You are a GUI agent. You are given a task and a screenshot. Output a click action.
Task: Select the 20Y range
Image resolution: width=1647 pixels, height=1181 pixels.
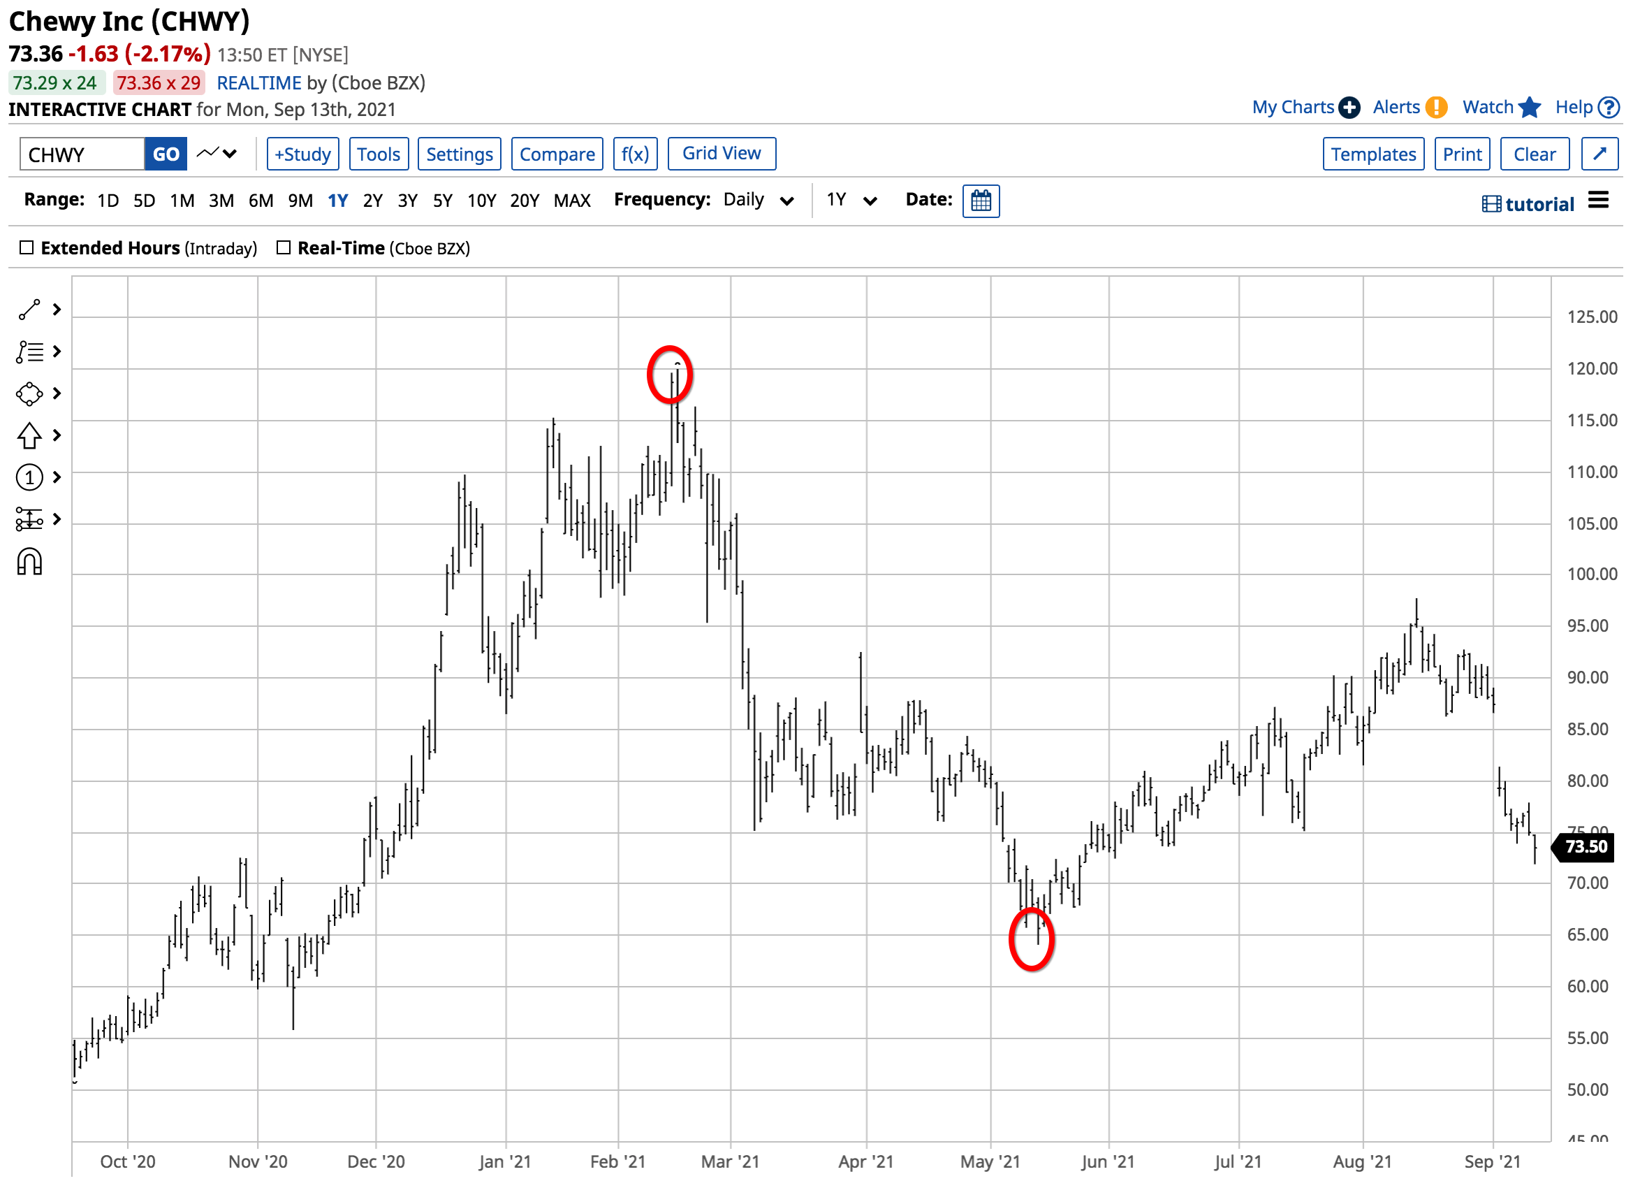point(525,201)
